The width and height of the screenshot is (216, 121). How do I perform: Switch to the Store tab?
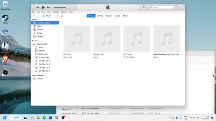[x=125, y=16]
